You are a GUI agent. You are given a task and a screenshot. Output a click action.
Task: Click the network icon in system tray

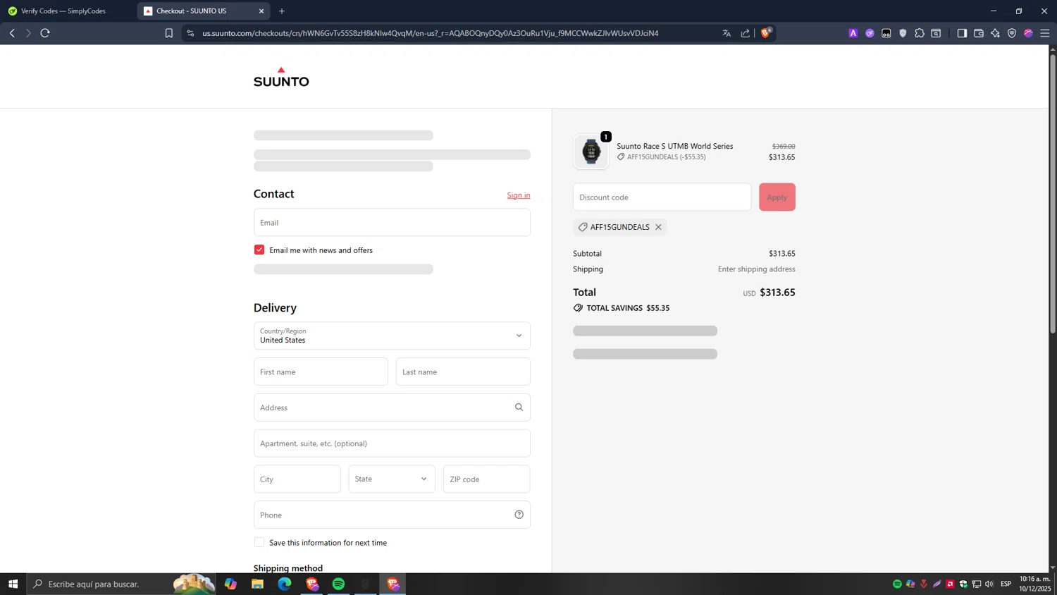(x=977, y=584)
